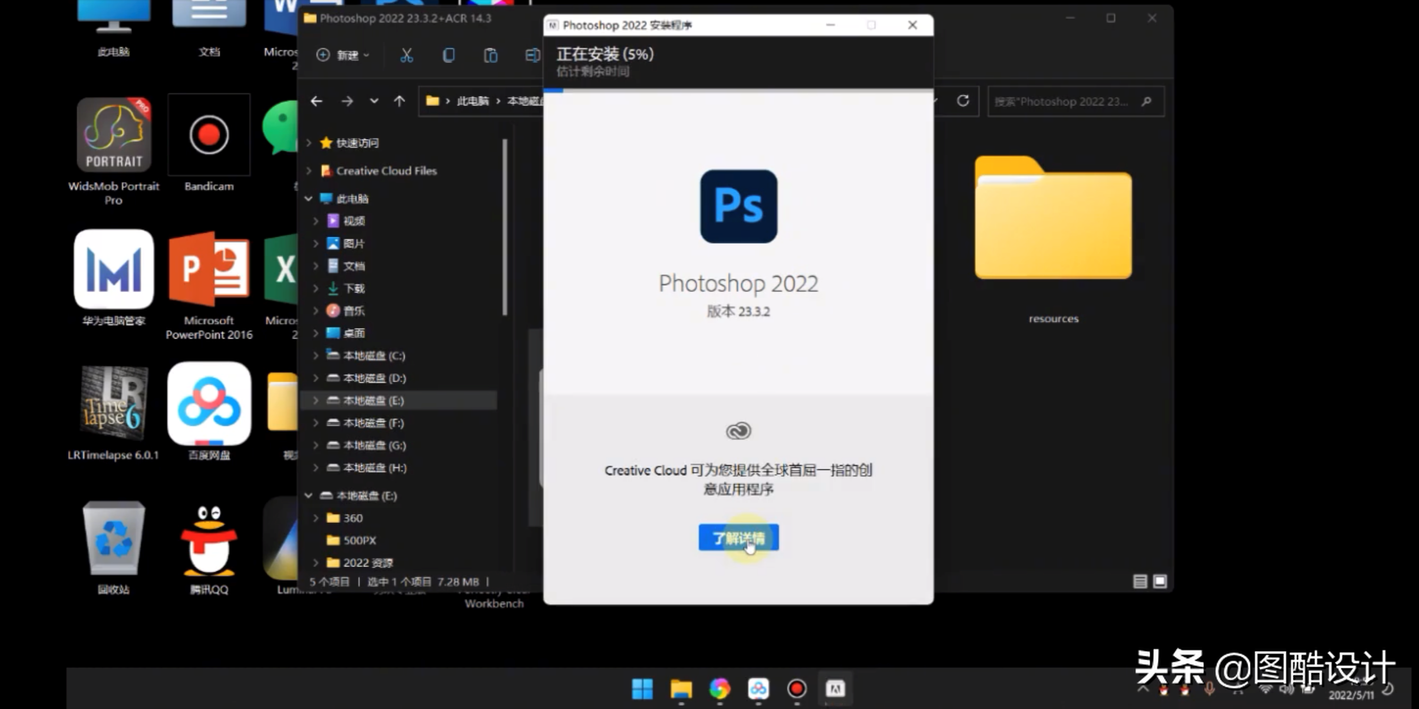This screenshot has height=709, width=1419.
Task: Open WidsMob Portrait Pro
Action: (114, 135)
